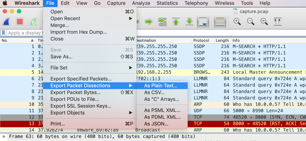Expand the Frame 63 details tree
The height and width of the screenshot is (141, 306).
pos(4,136)
